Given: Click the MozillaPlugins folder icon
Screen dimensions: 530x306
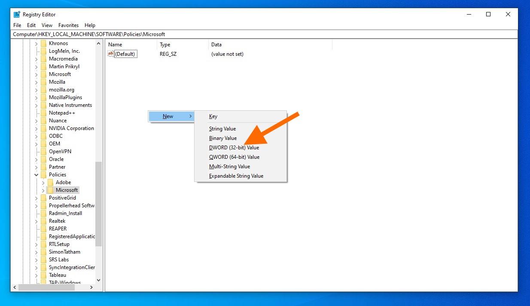Looking at the screenshot, I should click(43, 97).
